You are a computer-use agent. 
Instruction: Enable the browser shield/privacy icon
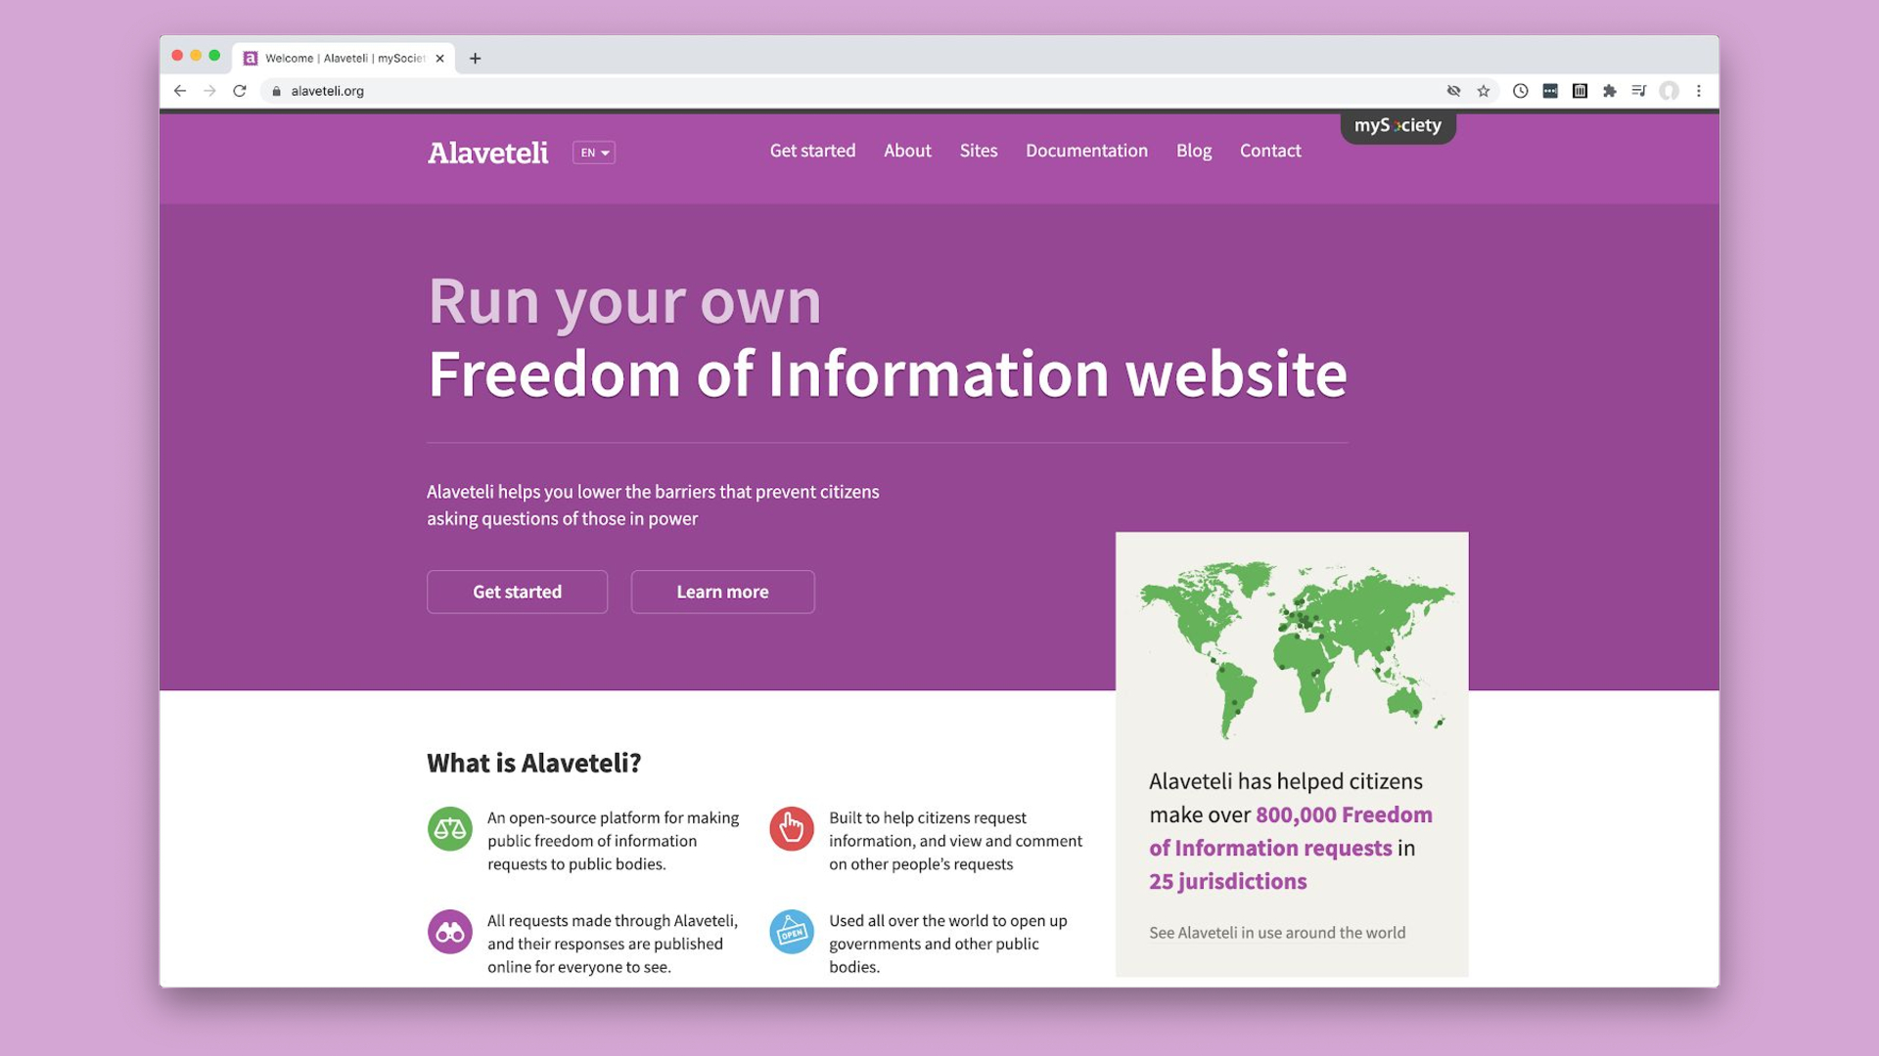point(1454,90)
